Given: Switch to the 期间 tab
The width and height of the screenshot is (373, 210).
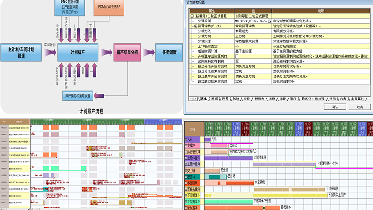Looking at the screenshot, I should coord(213,98).
